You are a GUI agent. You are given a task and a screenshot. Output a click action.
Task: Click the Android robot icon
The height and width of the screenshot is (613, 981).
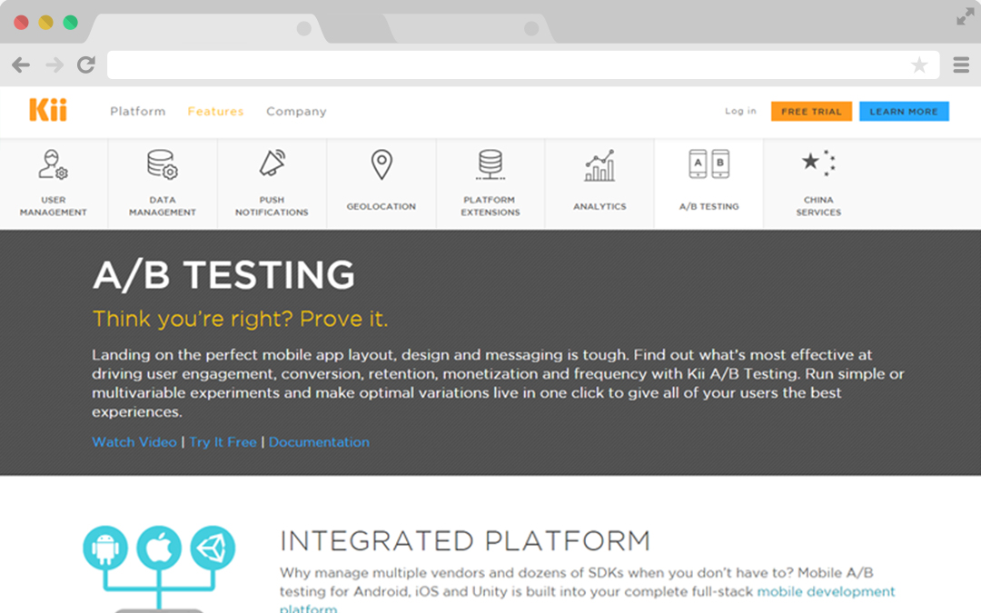pyautogui.click(x=105, y=548)
